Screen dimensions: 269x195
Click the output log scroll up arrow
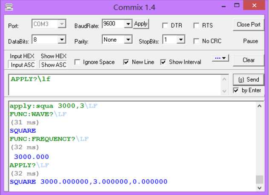(259, 106)
